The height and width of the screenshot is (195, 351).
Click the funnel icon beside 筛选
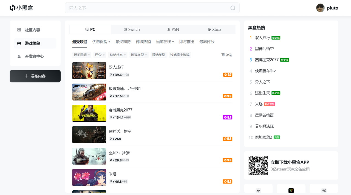[x=223, y=55]
